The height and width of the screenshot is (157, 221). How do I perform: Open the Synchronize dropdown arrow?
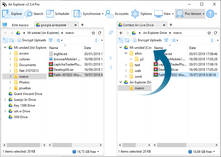click(x=103, y=14)
